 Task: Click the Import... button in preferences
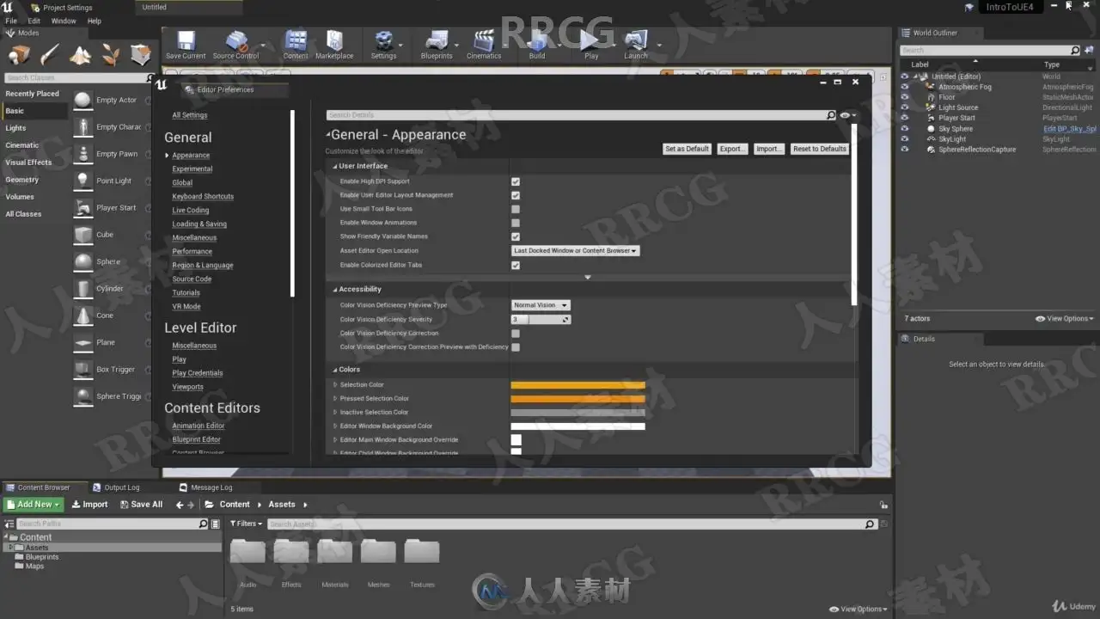[768, 149]
